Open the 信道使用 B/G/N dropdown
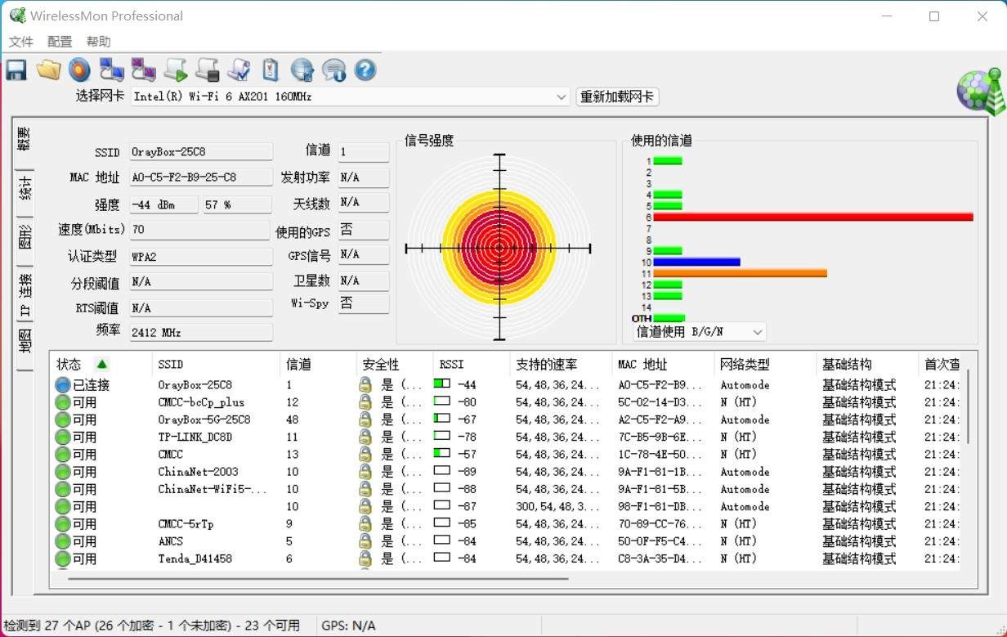This screenshot has width=1007, height=637. [758, 332]
